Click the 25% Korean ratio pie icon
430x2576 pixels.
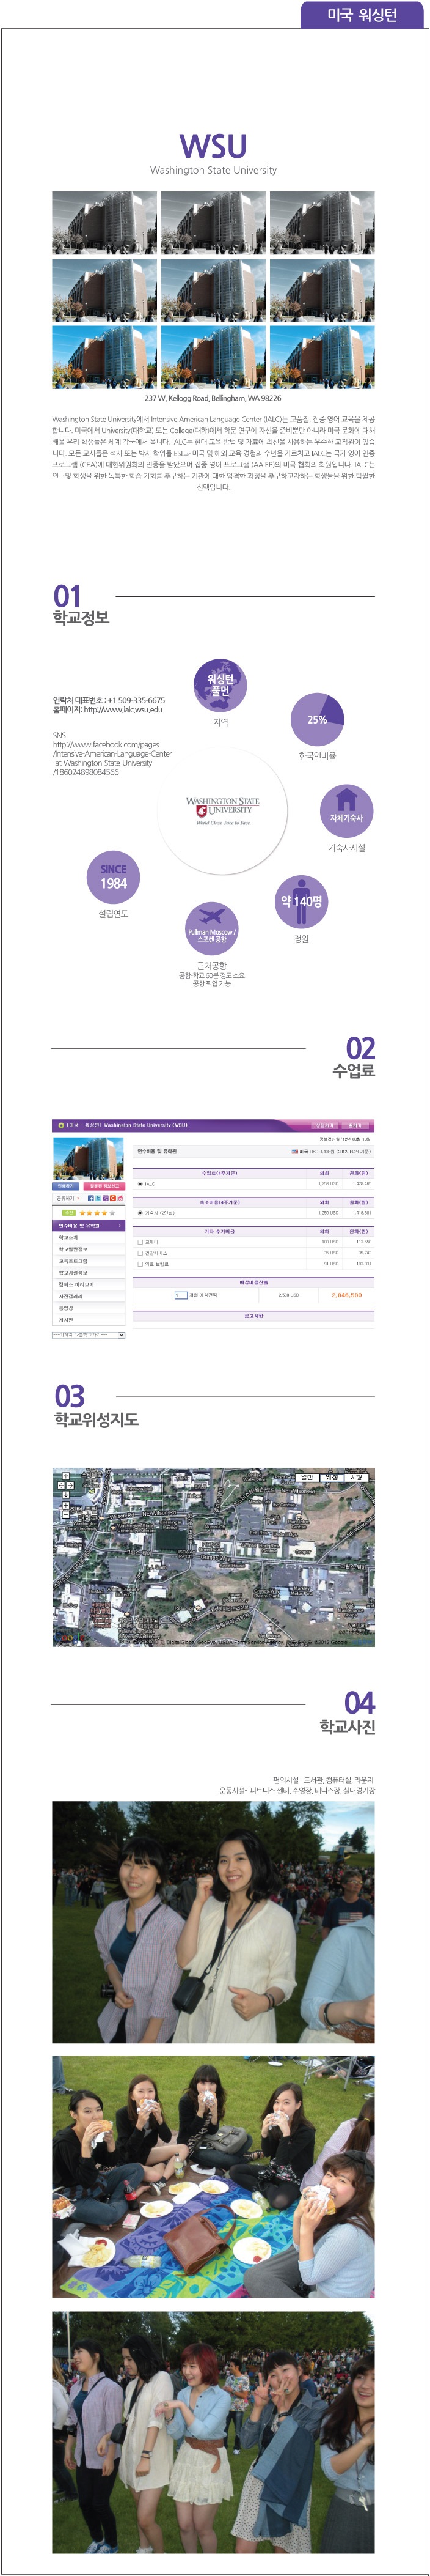(317, 719)
